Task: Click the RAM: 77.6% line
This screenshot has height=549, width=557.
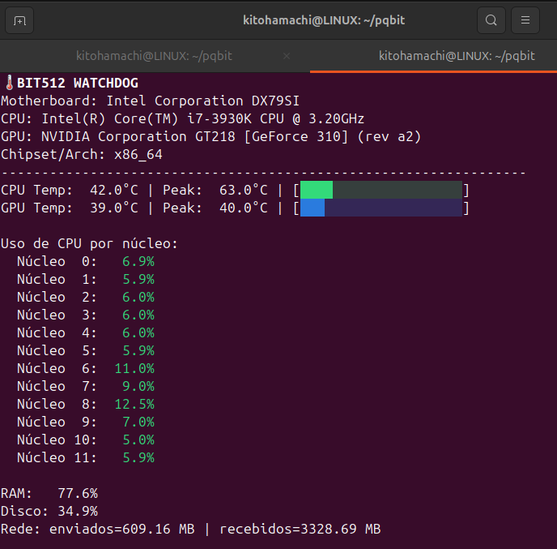Action: click(x=49, y=494)
